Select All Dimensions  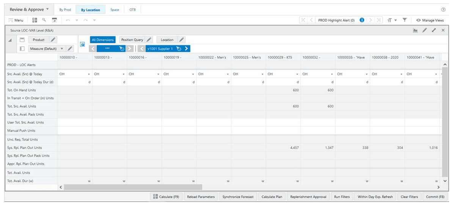point(102,40)
